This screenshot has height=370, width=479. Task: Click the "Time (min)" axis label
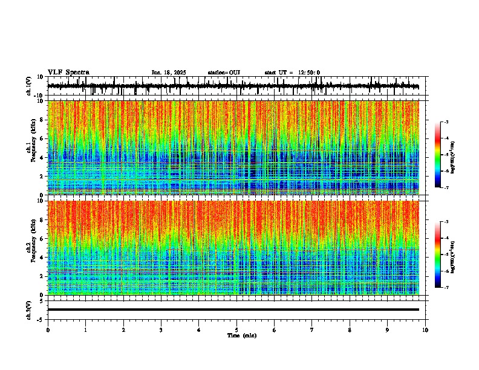click(x=242, y=336)
